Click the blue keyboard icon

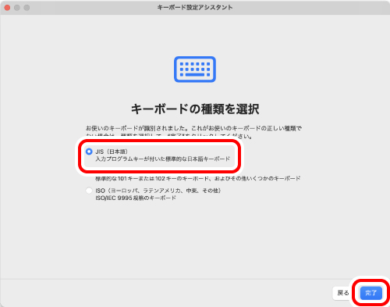coord(195,70)
